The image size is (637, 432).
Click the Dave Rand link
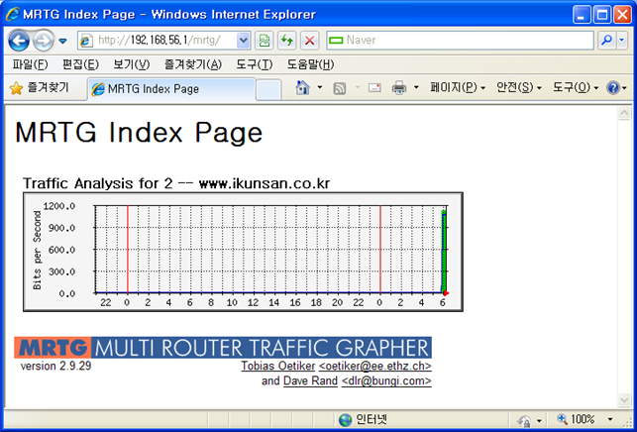(309, 380)
